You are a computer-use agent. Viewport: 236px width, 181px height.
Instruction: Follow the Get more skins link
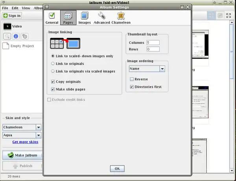coord(25,142)
